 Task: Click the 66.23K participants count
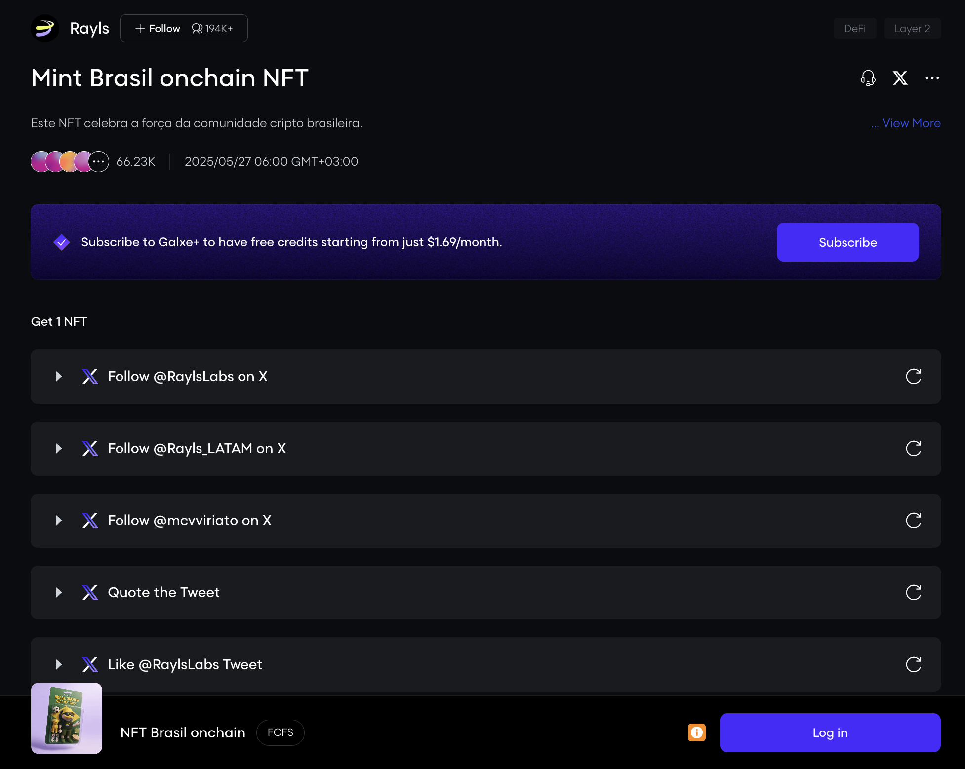(x=136, y=162)
